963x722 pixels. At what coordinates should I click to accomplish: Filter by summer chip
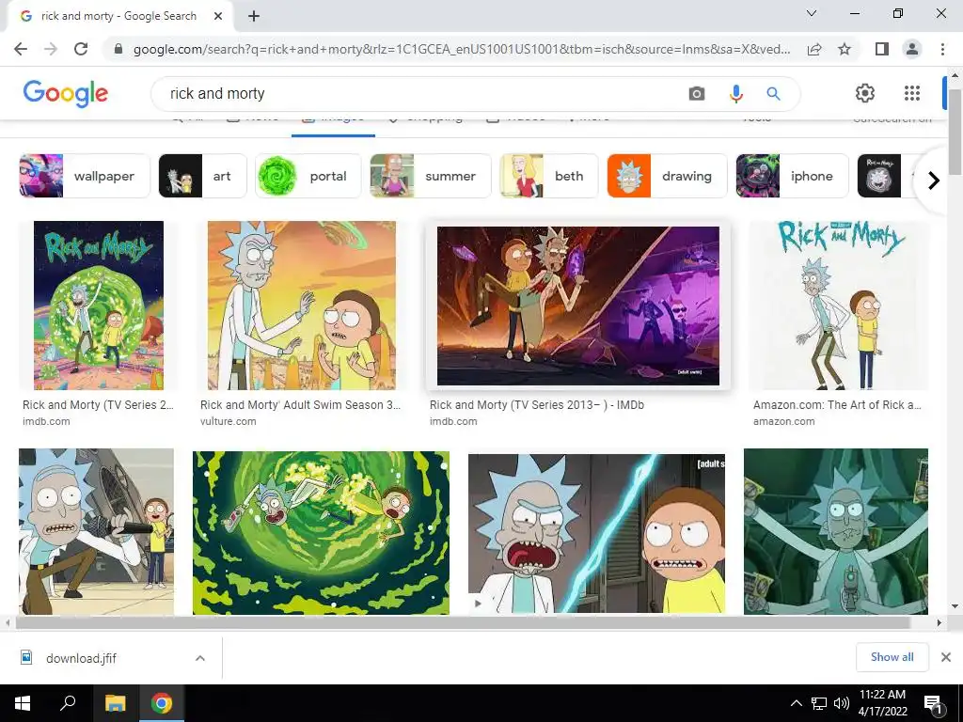coord(430,176)
